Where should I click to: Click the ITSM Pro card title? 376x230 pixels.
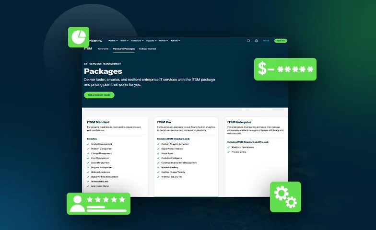(164, 122)
